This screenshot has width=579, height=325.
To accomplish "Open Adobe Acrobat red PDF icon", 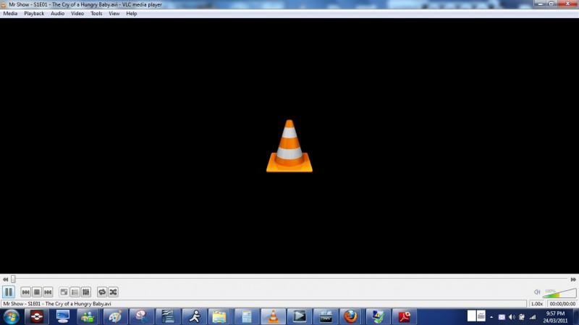I will click(405, 317).
